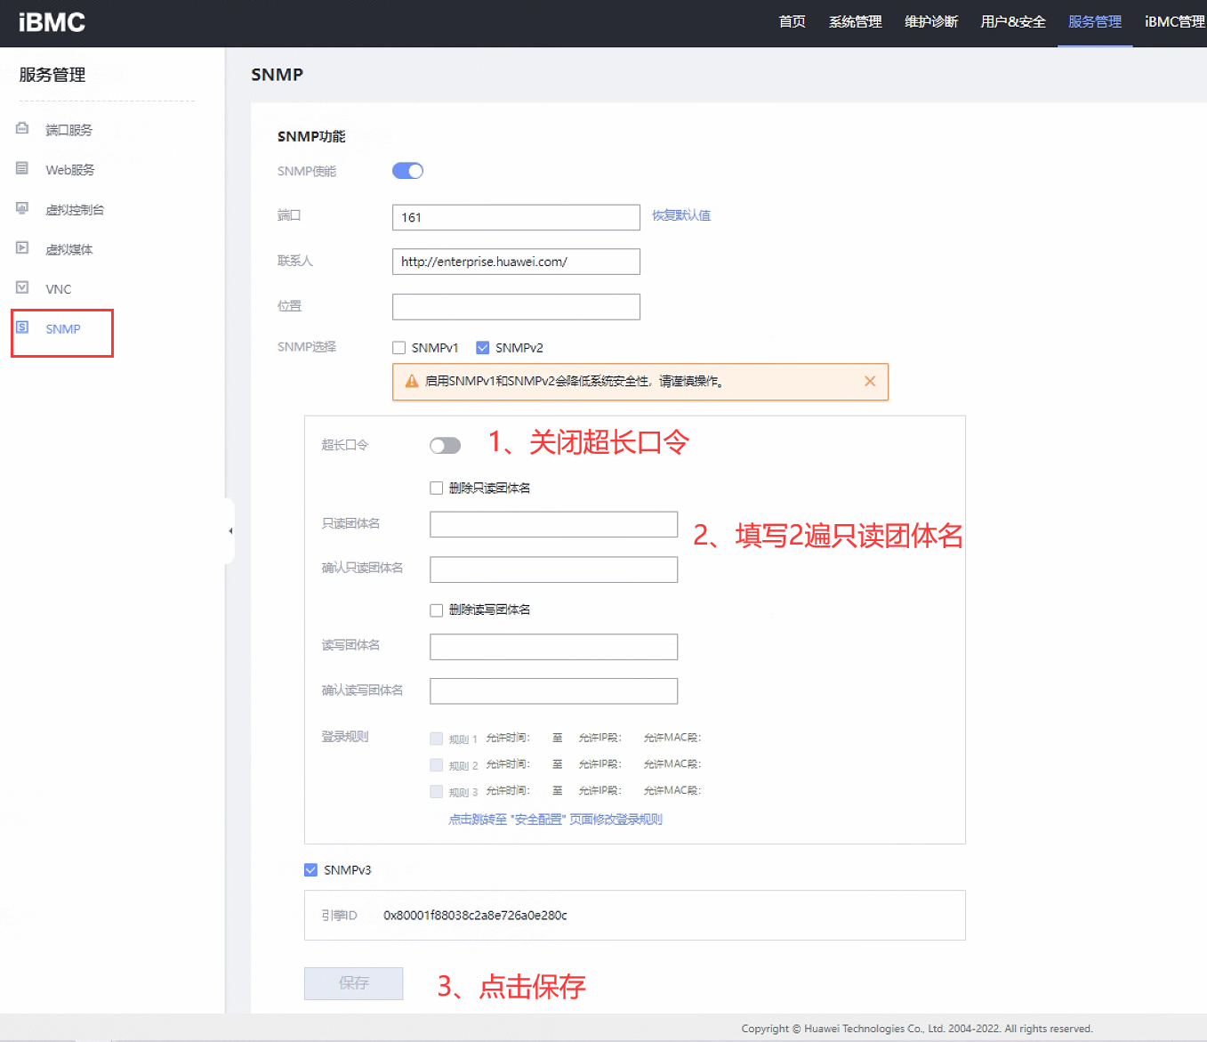This screenshot has width=1207, height=1042.
Task: Click the SNMP功能 section heading
Action: [x=311, y=136]
